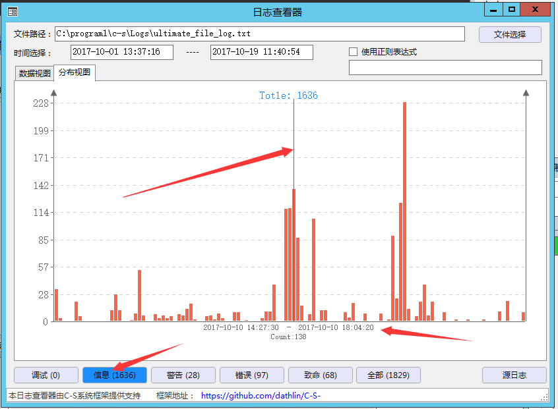Filter by 错误 (97) entries
The height and width of the screenshot is (409, 558).
click(251, 375)
